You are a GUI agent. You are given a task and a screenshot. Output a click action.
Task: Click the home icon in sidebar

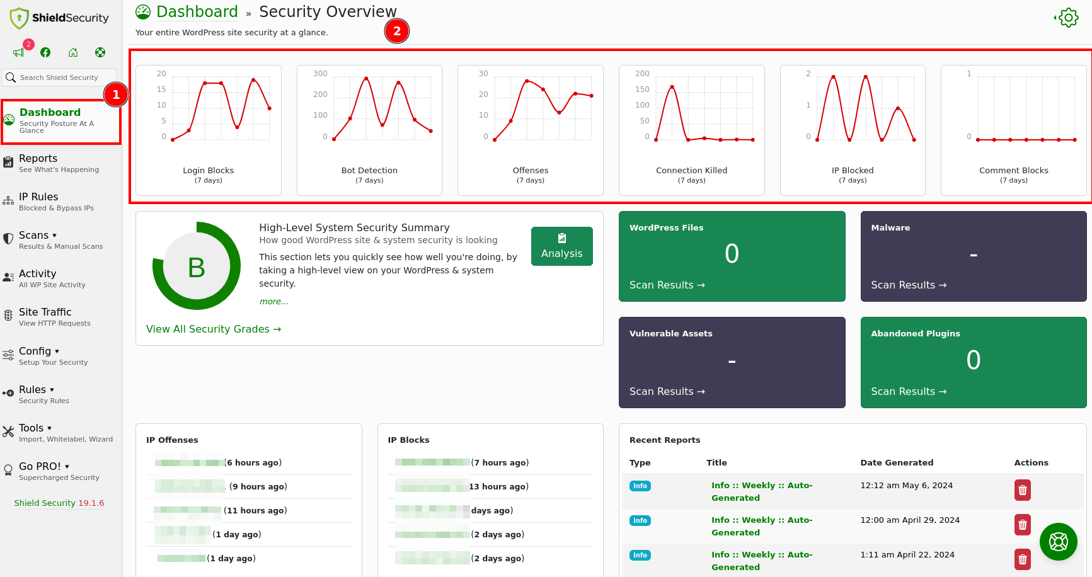[73, 53]
